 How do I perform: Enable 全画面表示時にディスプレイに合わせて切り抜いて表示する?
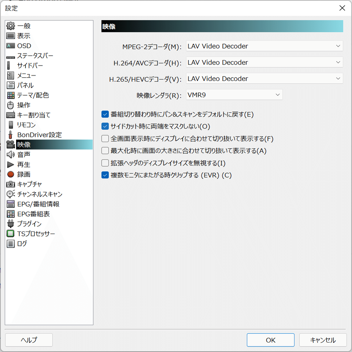click(x=105, y=138)
